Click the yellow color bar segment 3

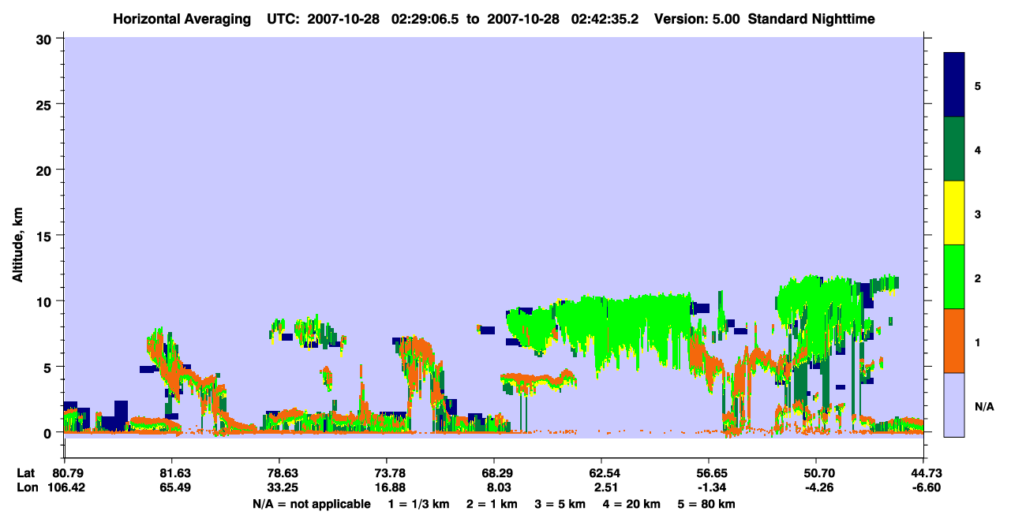[954, 213]
